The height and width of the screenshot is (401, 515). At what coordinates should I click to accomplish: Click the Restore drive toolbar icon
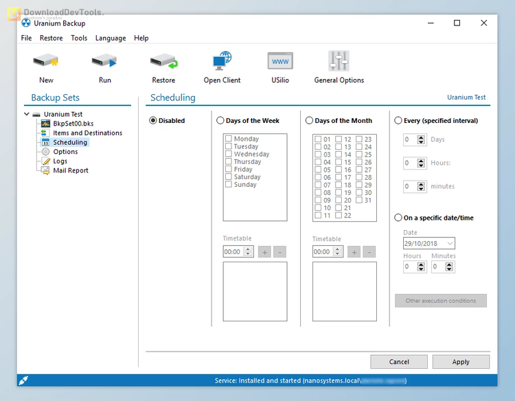tap(163, 61)
